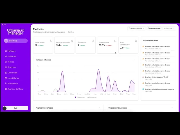This screenshot has height=135, width=180.
Task: Open Visitas en el tiempo options menu
Action: click(x=134, y=60)
